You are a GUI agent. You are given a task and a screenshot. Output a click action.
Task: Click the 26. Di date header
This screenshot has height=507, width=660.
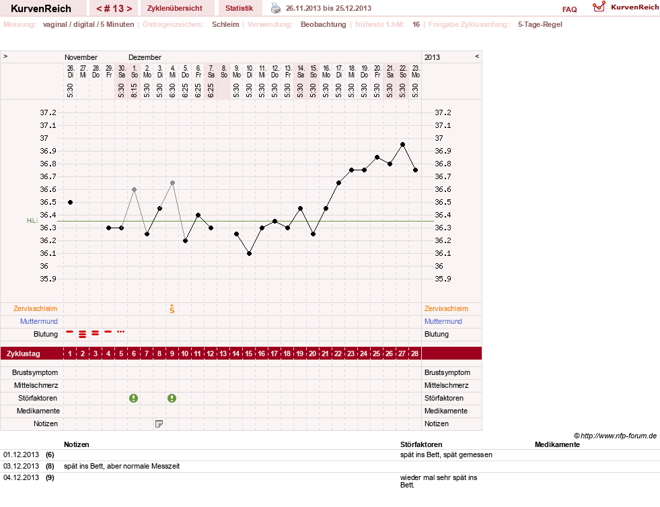tap(70, 71)
